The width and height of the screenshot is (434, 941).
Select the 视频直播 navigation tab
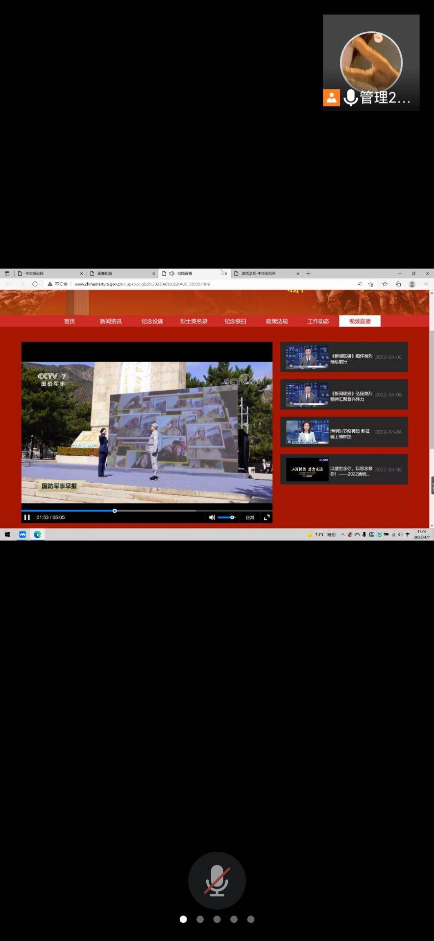(360, 322)
